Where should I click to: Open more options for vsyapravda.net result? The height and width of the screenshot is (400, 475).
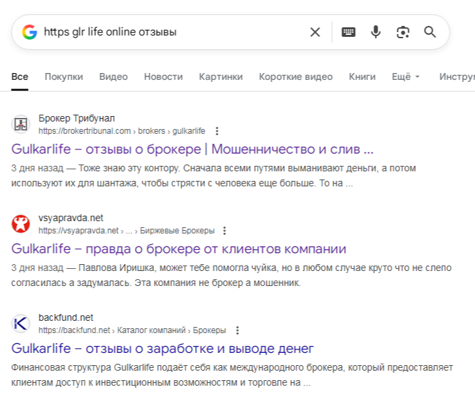225,231
